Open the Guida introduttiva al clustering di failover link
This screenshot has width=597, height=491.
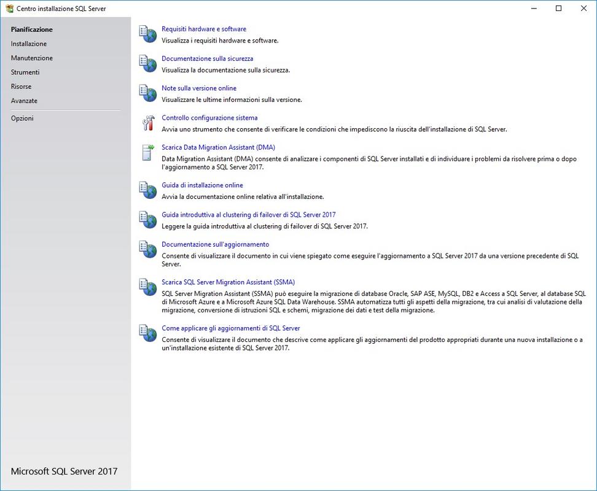[x=249, y=215]
